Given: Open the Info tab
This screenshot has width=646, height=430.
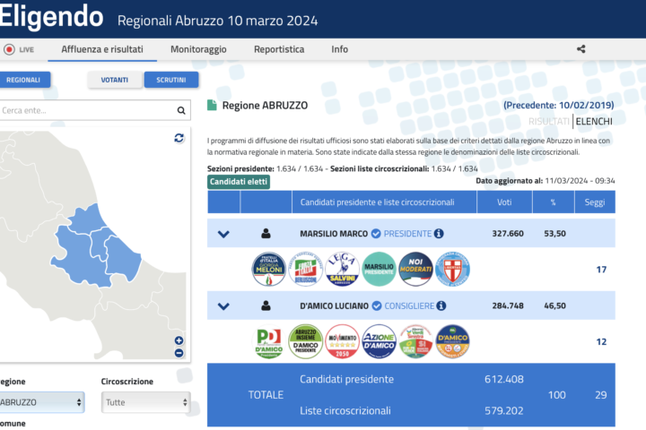Looking at the screenshot, I should [x=339, y=49].
